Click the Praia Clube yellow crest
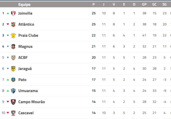Viewport: 171px width, 119px height. pos(13,36)
